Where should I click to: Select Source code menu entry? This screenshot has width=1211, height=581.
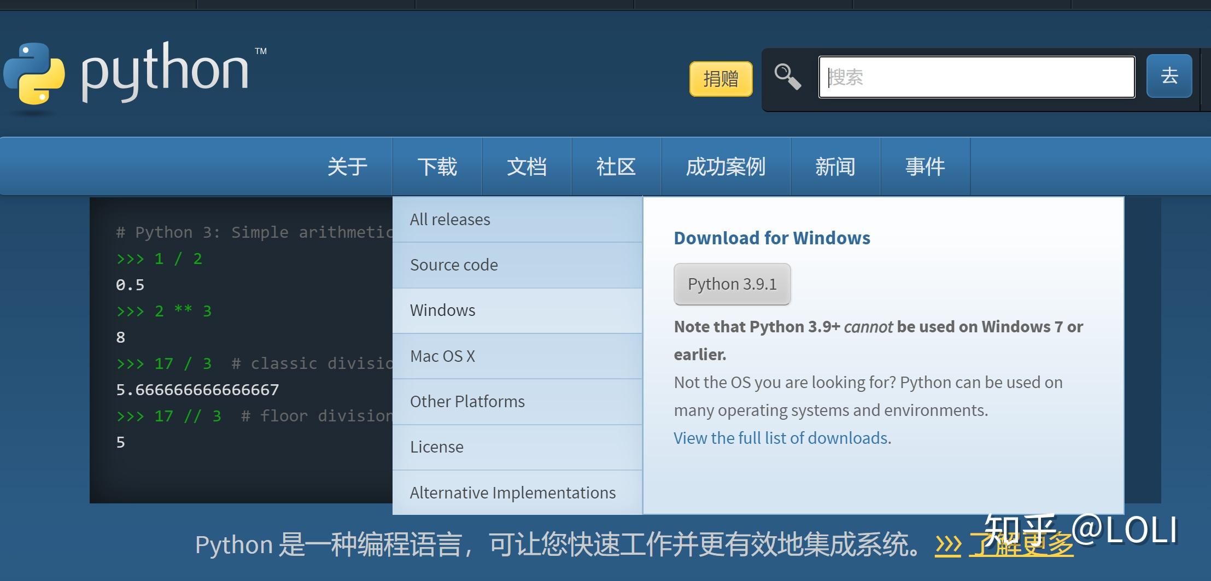[x=517, y=265]
